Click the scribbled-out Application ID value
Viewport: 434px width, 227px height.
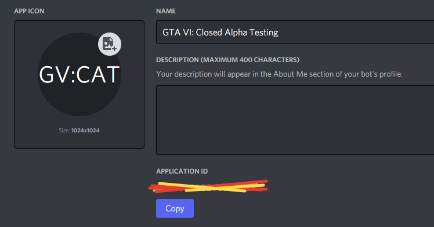click(x=208, y=186)
